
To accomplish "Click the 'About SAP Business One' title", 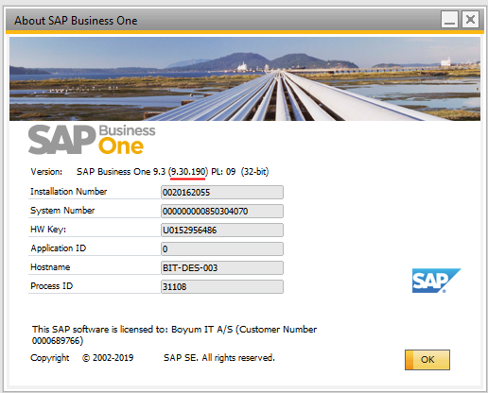I will [76, 21].
